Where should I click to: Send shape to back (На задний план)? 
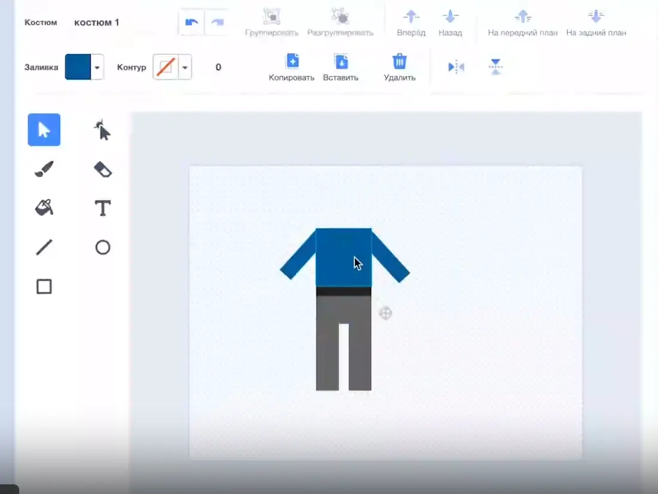[596, 23]
